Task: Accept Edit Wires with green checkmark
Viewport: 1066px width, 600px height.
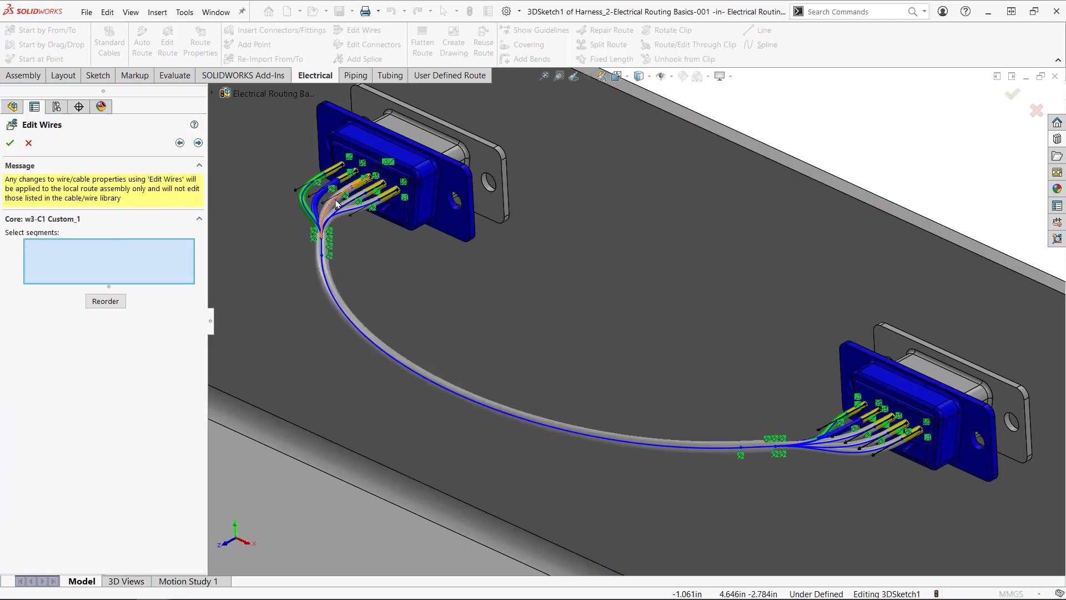Action: [10, 143]
